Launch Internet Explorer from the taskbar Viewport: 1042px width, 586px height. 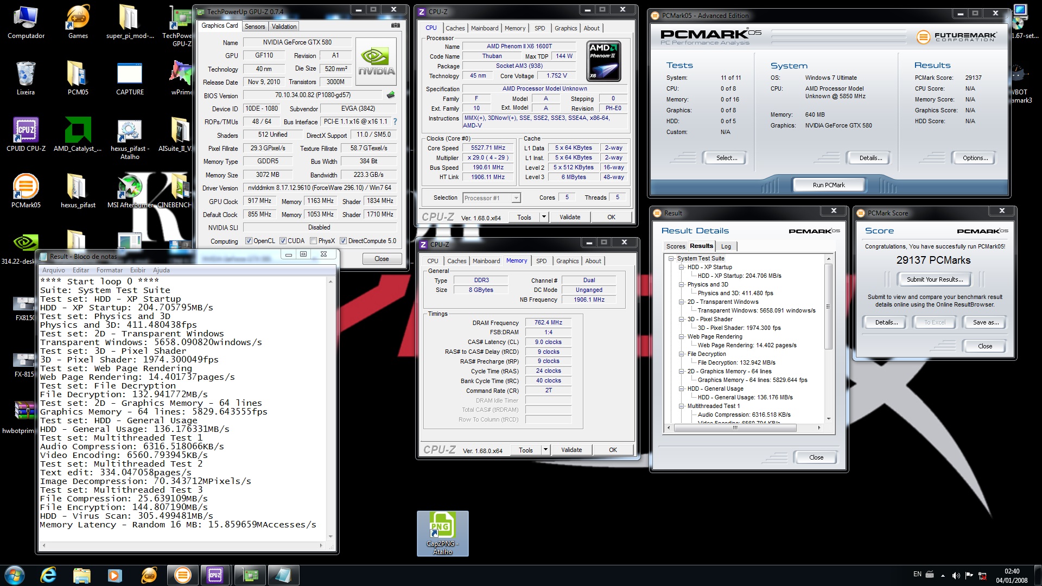[48, 575]
